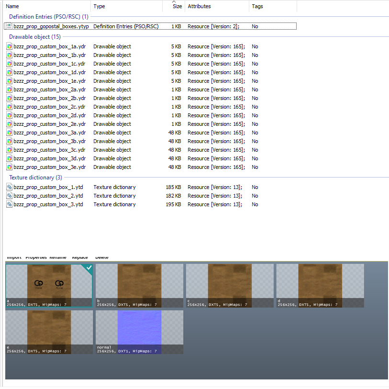Select texture thumbnail labeled b
389x389 pixels.
(139, 286)
